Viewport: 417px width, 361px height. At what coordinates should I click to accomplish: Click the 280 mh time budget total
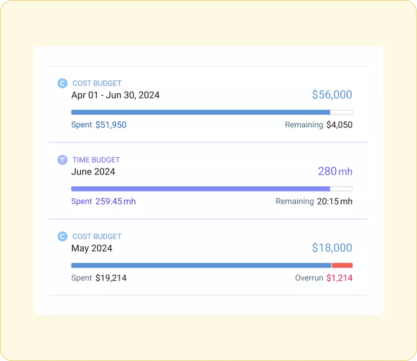tap(335, 171)
